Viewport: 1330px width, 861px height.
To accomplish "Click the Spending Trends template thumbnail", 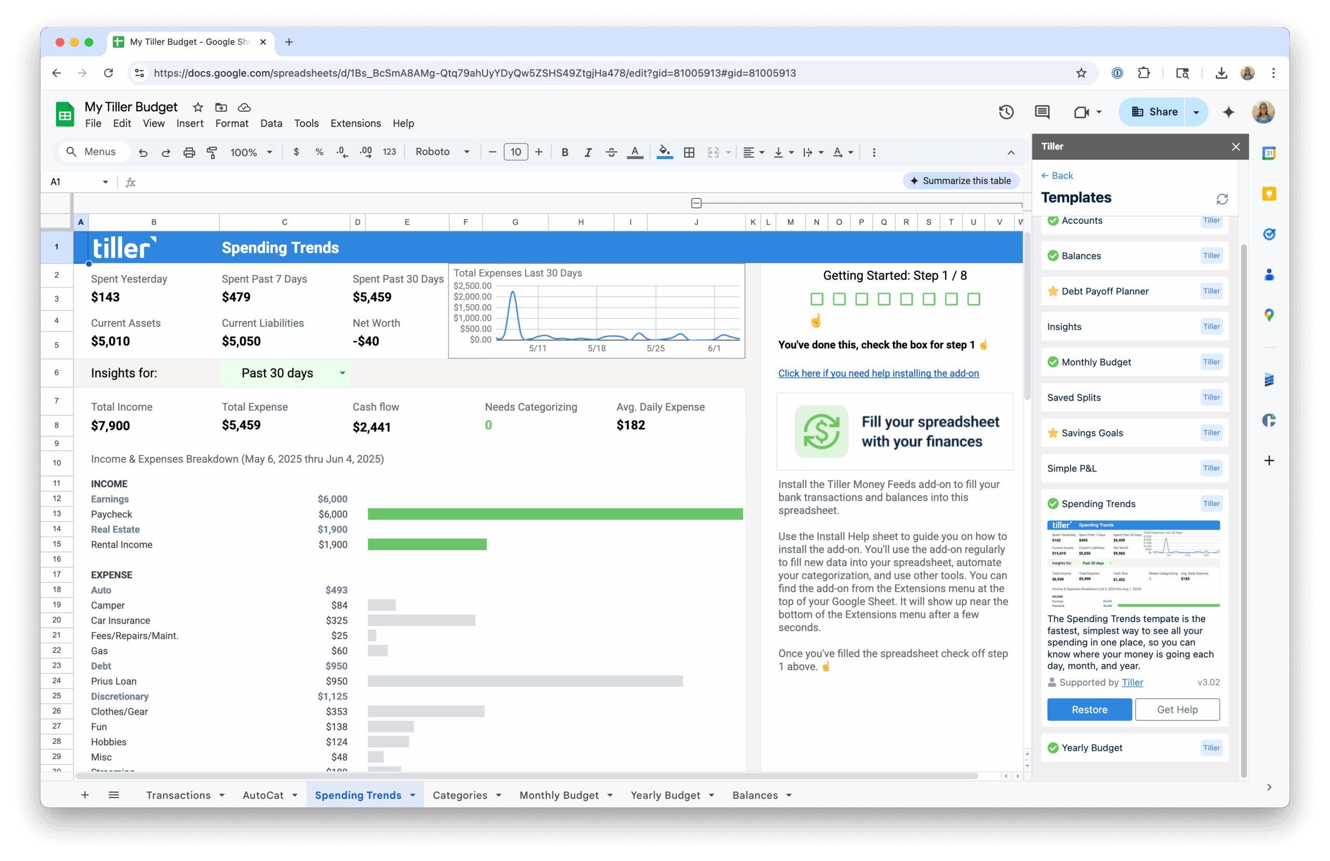I will (1133, 564).
